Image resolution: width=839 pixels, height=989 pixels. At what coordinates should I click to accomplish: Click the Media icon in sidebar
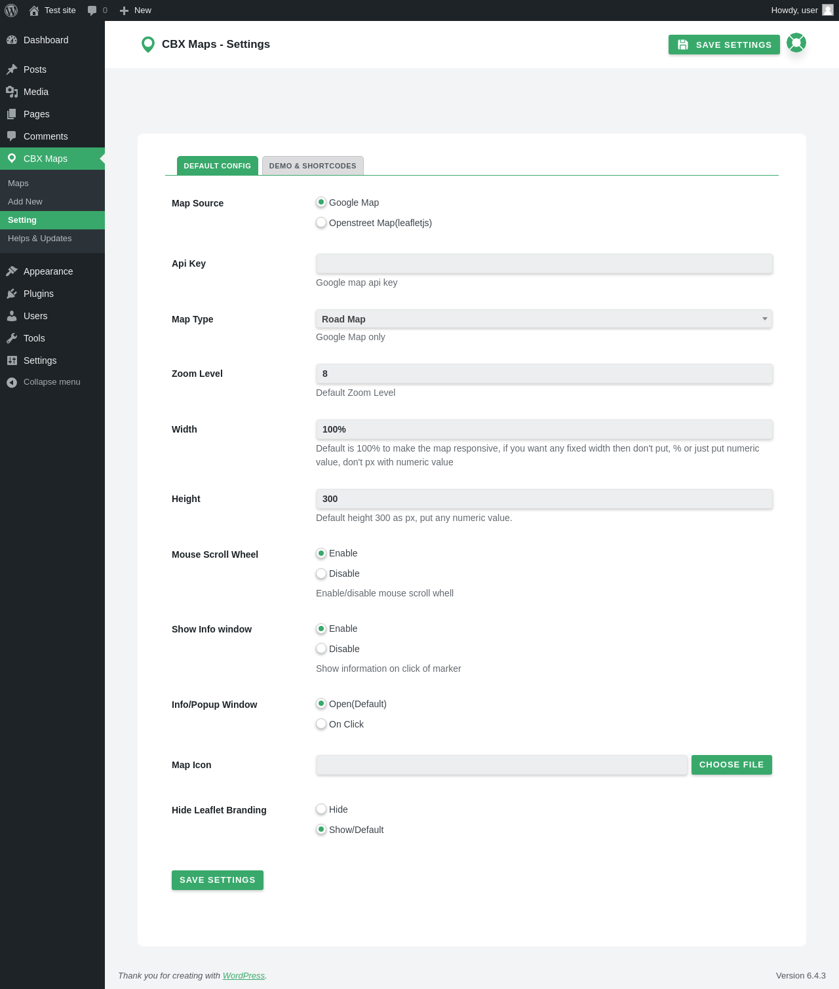(x=12, y=92)
